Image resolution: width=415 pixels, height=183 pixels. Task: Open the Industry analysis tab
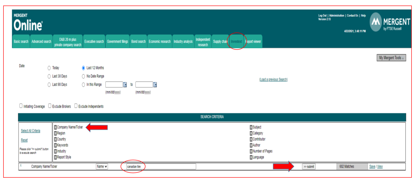183,42
